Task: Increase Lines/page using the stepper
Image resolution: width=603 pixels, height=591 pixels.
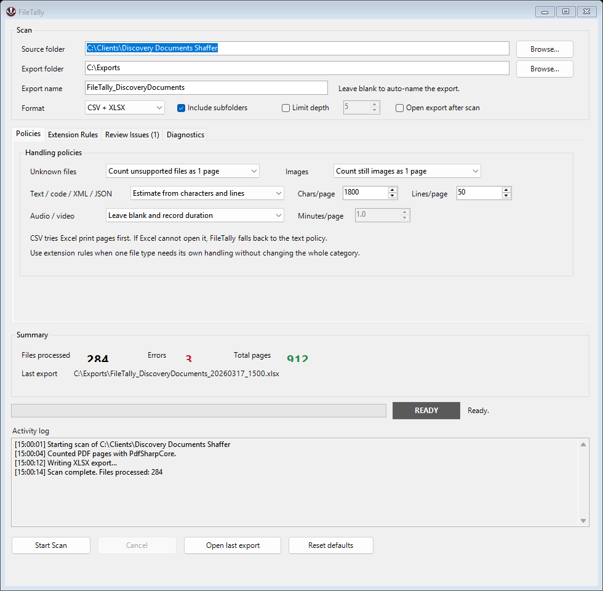Action: point(506,190)
